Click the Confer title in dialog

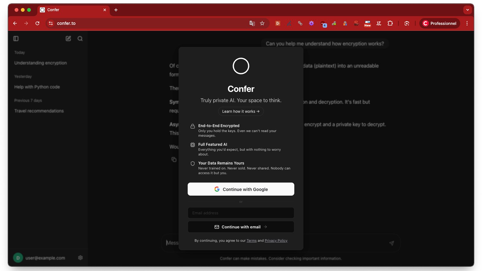(x=241, y=89)
